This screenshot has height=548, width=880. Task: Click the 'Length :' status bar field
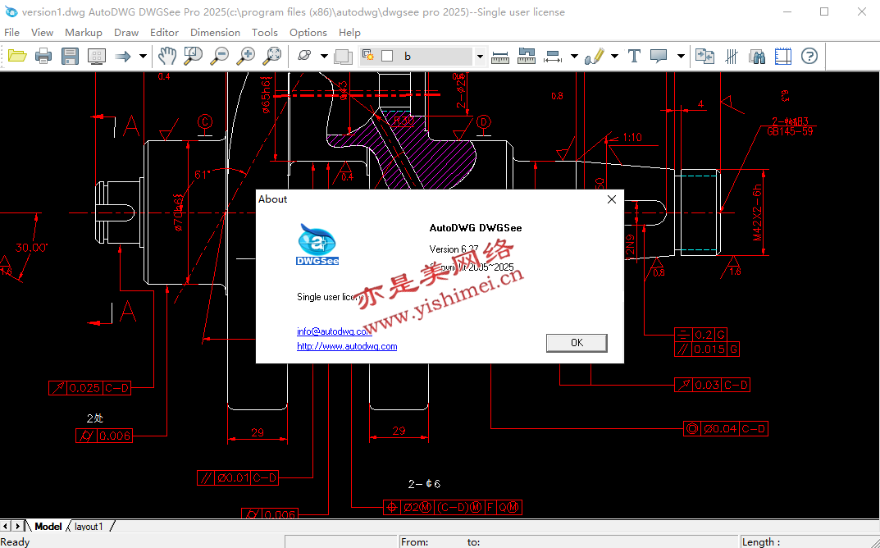click(761, 541)
